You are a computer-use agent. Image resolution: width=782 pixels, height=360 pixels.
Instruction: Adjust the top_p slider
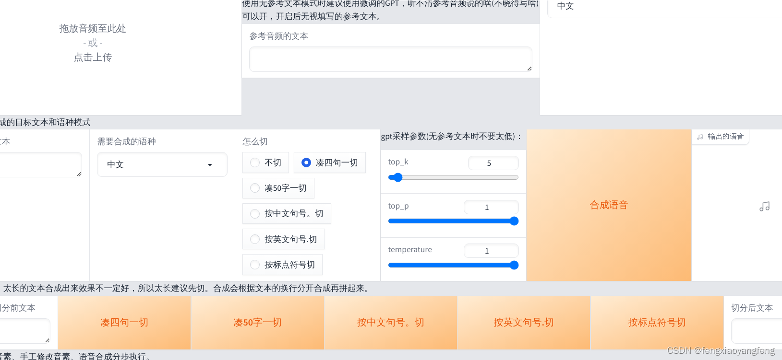[x=453, y=221]
